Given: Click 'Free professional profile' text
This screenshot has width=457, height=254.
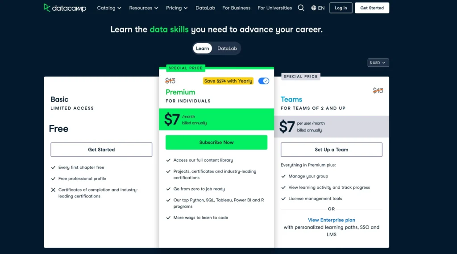Looking at the screenshot, I should tap(82, 179).
